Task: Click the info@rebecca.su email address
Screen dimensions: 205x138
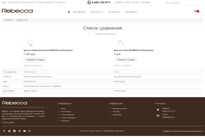Action: click(168, 117)
